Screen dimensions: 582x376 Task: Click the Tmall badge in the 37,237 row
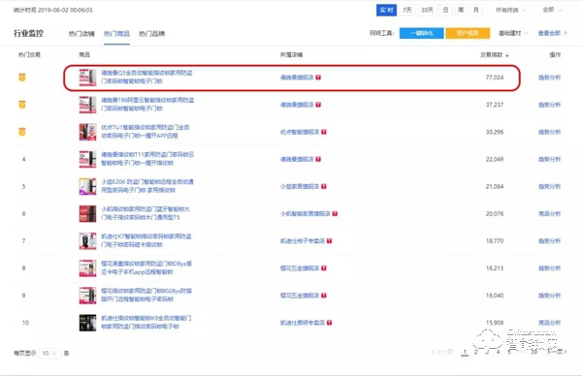(318, 105)
